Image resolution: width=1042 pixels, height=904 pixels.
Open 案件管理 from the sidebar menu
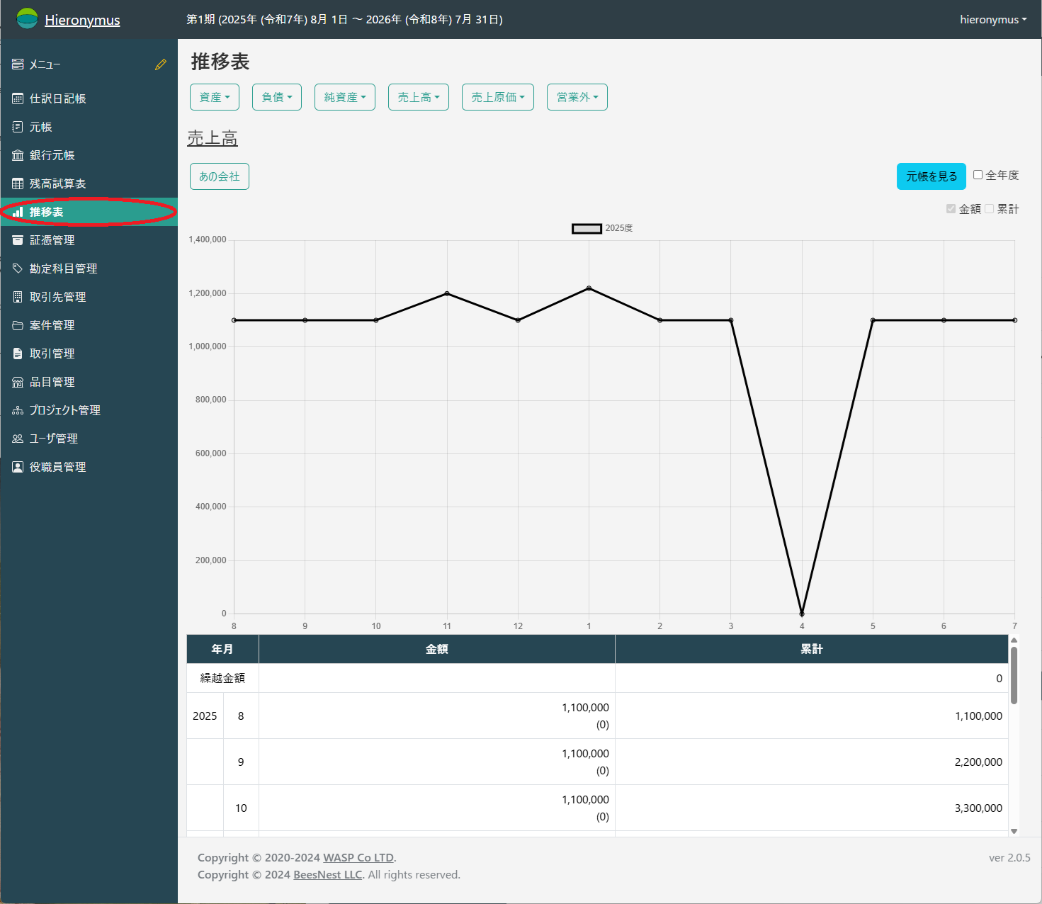52,325
